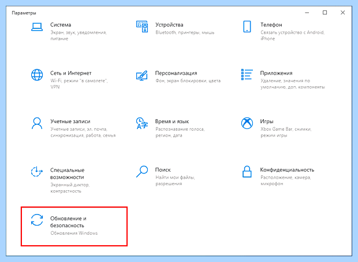Image resolution: width=358 pixels, height=262 pixels.
Task: Open the Учетные записи person icon
Action: [x=37, y=123]
